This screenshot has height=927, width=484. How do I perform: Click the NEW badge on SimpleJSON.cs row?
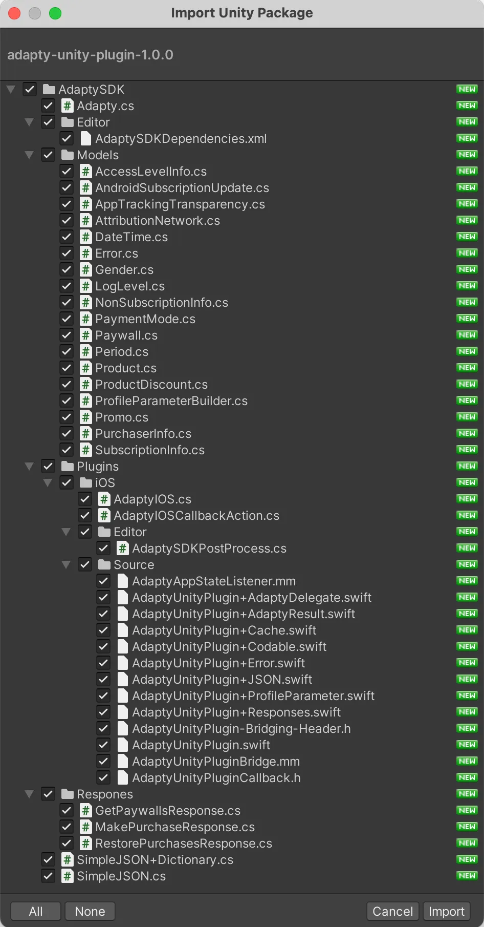467,876
